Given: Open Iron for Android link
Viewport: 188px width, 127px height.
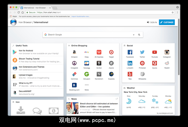Looking at the screenshot, I should (x=37, y=52).
